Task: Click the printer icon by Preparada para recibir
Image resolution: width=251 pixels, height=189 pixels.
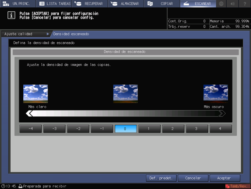Action: tap(20, 186)
